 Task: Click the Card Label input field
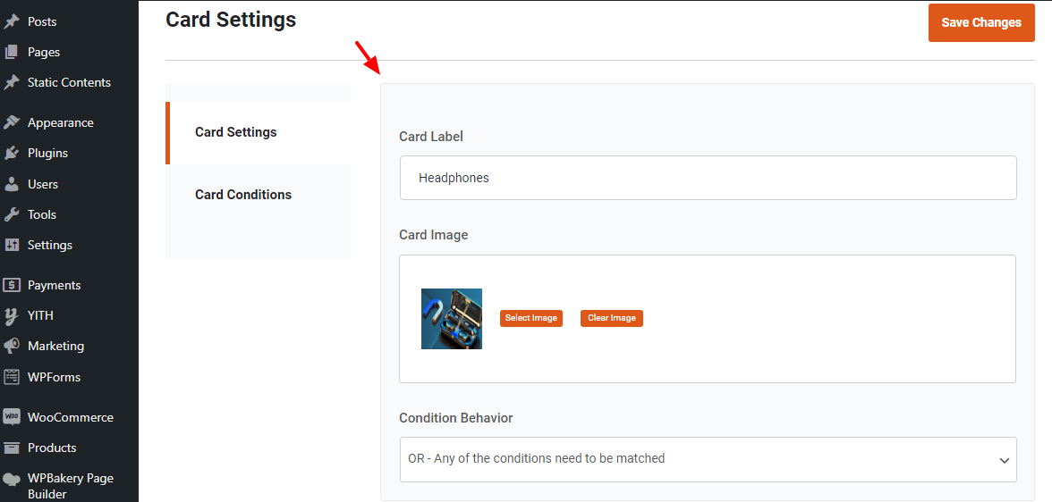coord(707,178)
